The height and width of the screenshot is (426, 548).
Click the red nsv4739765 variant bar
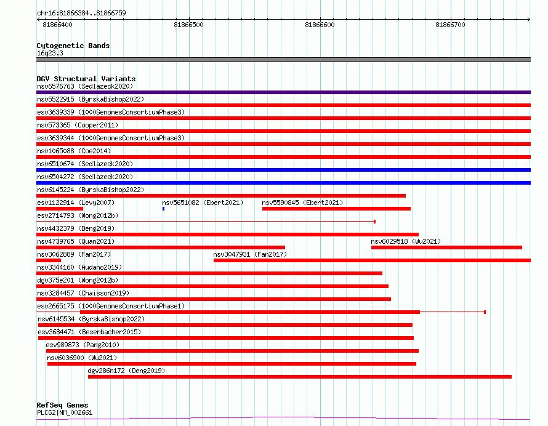coord(161,247)
